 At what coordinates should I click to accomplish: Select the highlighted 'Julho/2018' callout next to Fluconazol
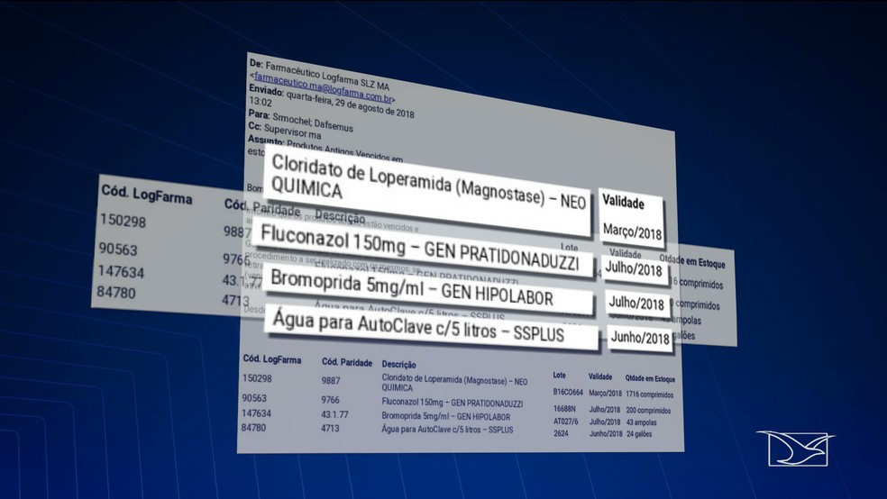pos(634,268)
